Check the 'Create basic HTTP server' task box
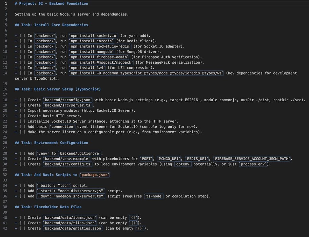This screenshot has width=309, height=237. 22,116
